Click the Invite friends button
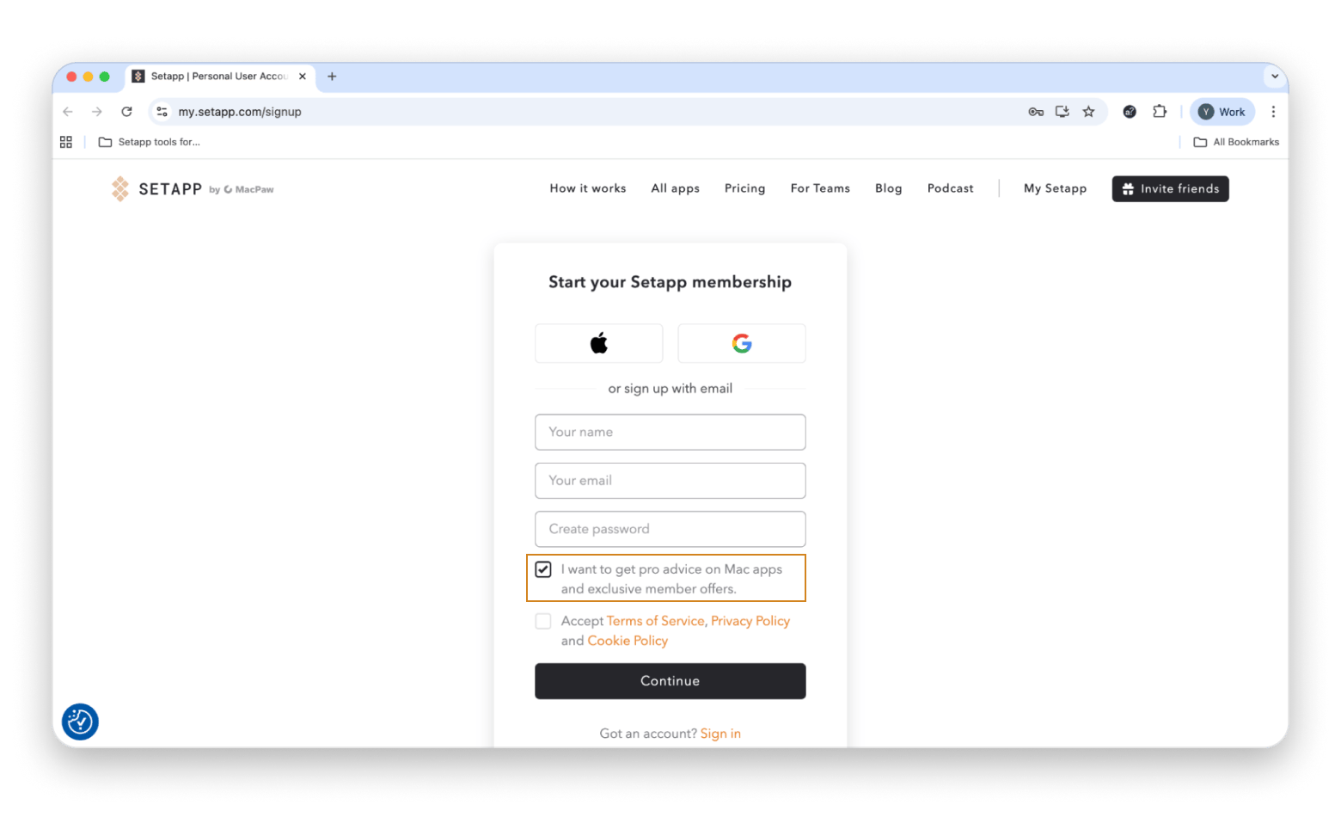The image size is (1341, 817). (1170, 188)
